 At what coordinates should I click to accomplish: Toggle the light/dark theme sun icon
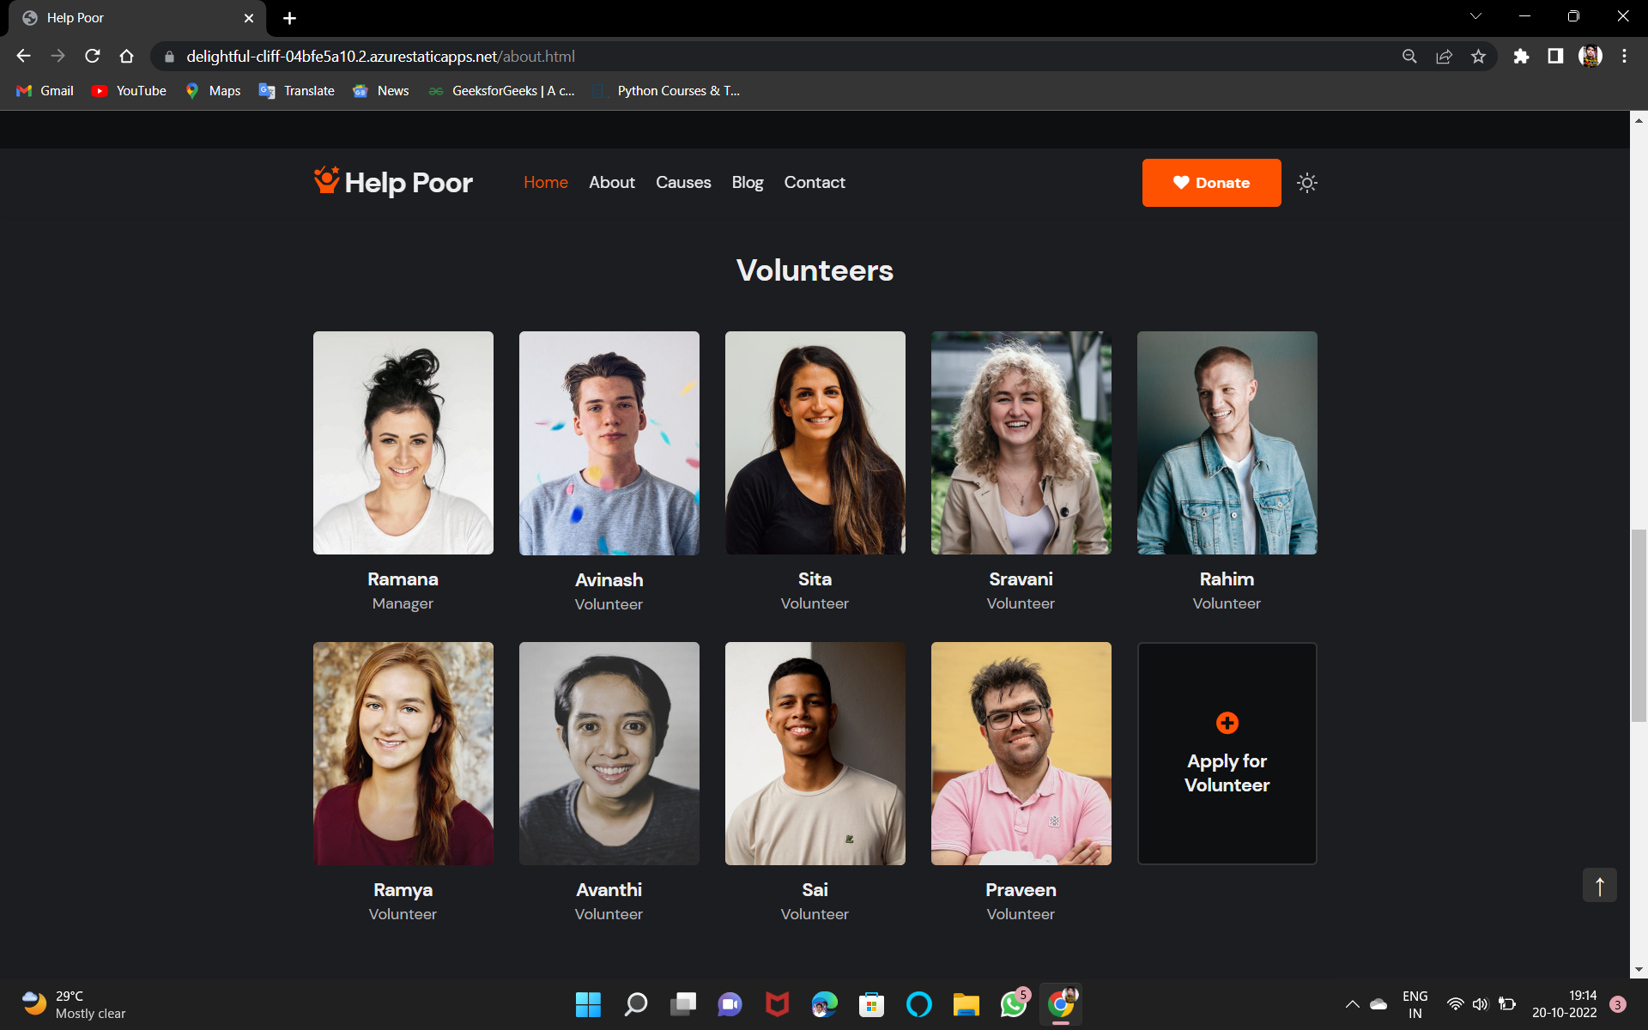click(1306, 183)
